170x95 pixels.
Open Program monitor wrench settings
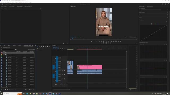[130, 37]
